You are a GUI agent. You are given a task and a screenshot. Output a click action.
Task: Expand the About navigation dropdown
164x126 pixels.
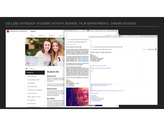coord(32,36)
